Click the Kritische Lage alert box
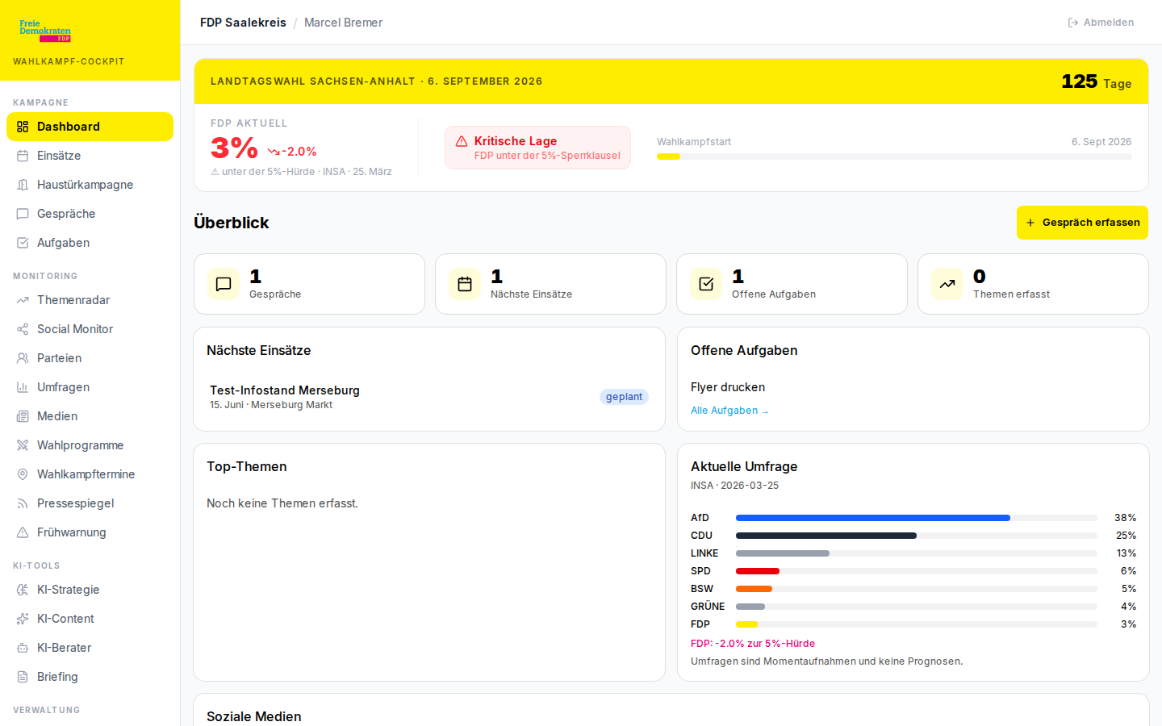The image size is (1162, 726). (537, 148)
